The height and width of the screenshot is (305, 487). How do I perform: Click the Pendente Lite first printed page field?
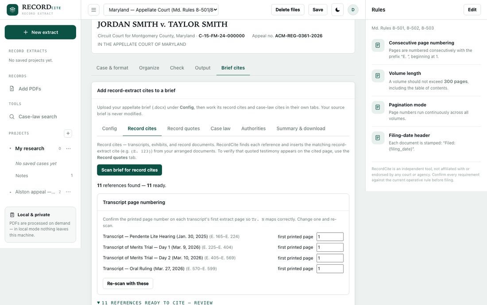coord(330,237)
